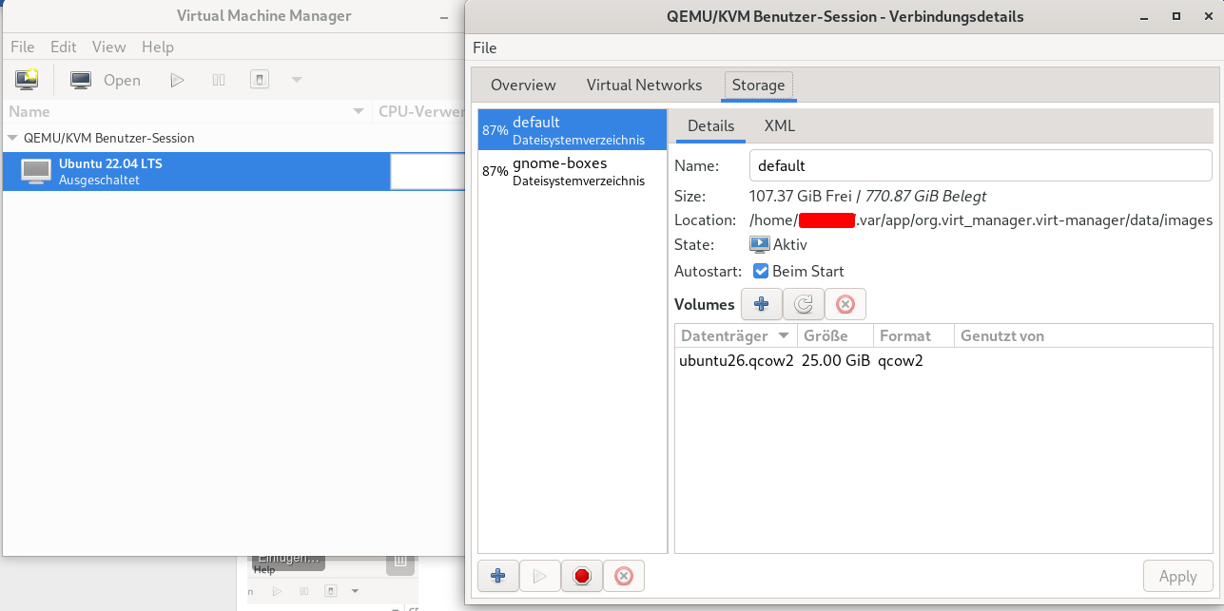1224x611 pixels.
Task: Open File menu in Virtual Machine Manager
Action: tap(22, 47)
